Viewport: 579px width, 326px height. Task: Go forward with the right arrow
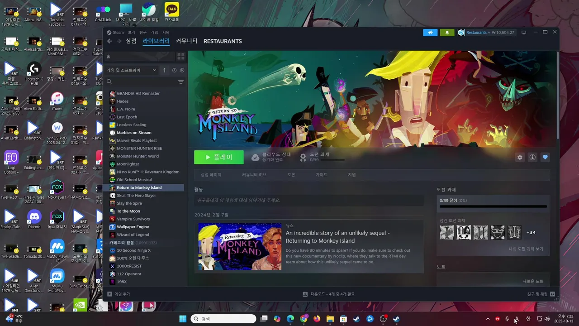tap(119, 41)
